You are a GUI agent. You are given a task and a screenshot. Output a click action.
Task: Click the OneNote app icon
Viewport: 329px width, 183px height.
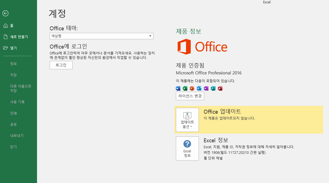206,88
